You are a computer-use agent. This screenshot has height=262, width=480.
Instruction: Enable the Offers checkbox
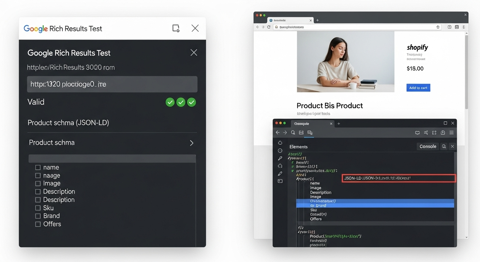coord(38,224)
